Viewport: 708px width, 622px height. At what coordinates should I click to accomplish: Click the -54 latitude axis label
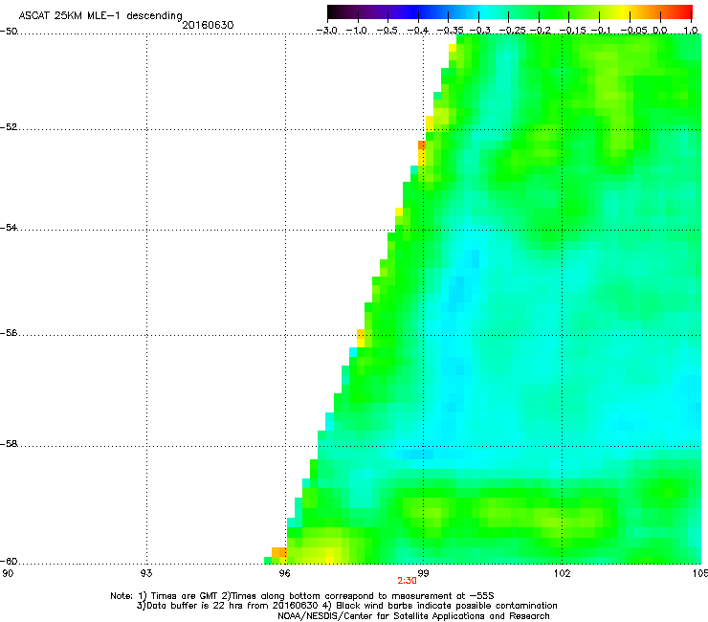[x=9, y=227]
